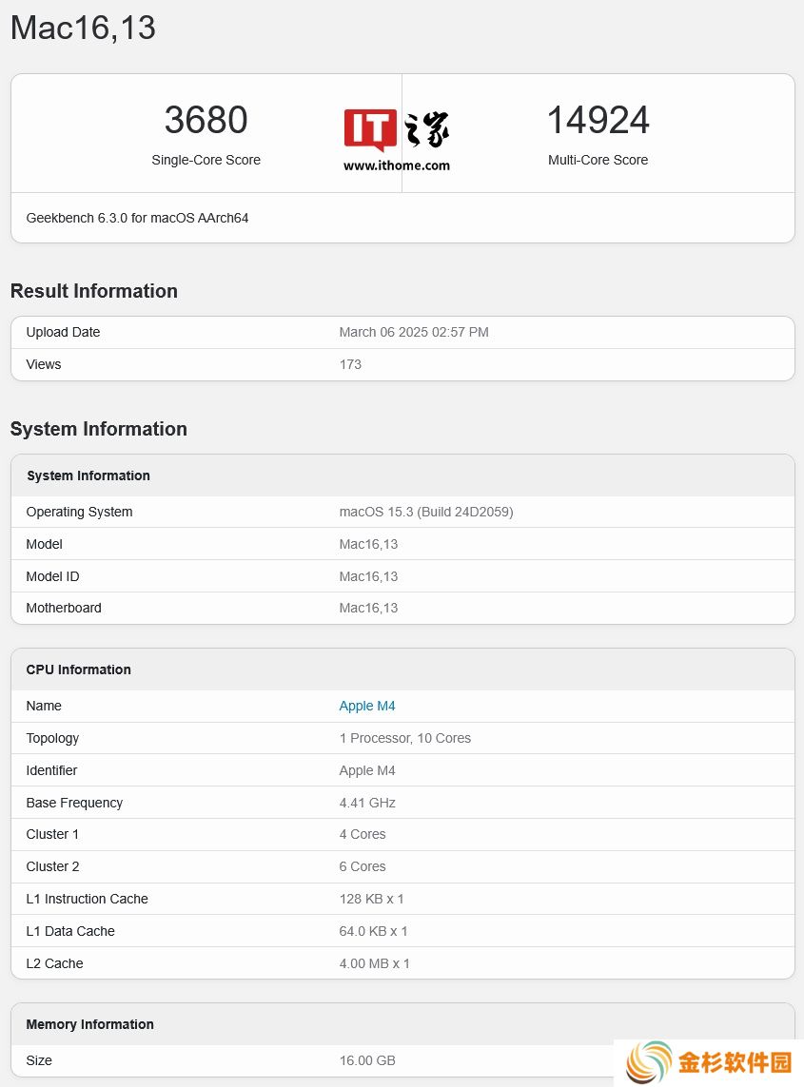804x1087 pixels.
Task: Select the 6 Cores value
Action: coord(363,866)
